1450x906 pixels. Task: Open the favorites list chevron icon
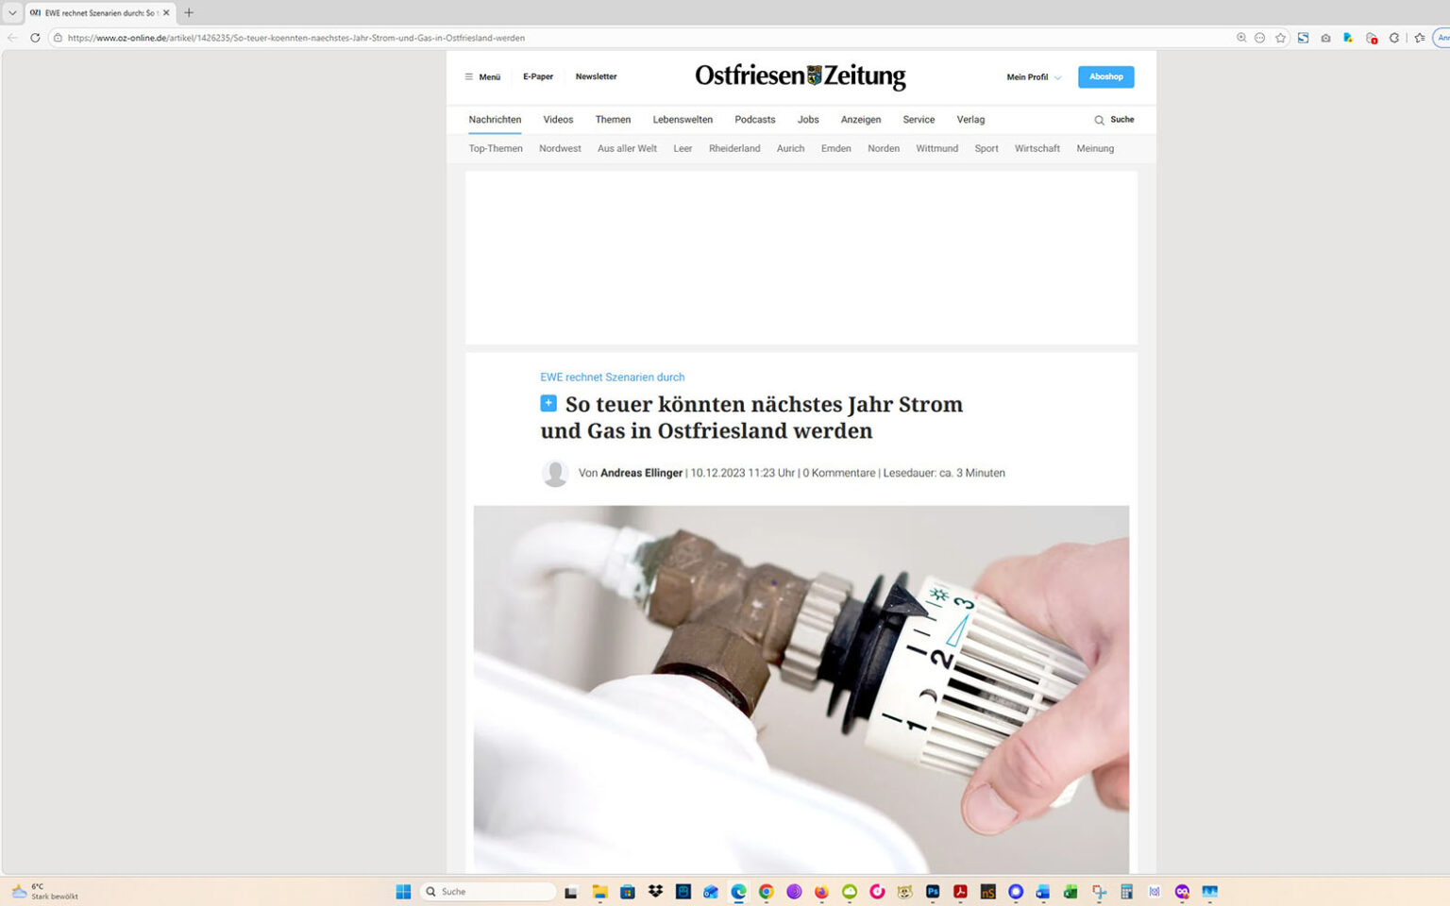click(1419, 38)
